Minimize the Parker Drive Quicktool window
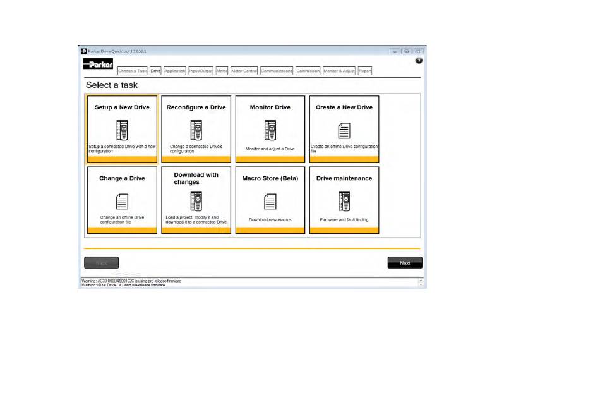600x414 pixels. click(x=395, y=51)
